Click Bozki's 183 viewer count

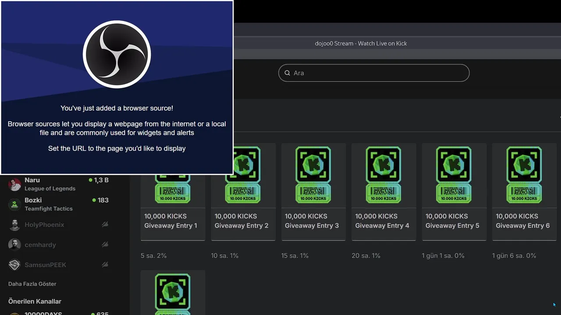pyautogui.click(x=100, y=200)
